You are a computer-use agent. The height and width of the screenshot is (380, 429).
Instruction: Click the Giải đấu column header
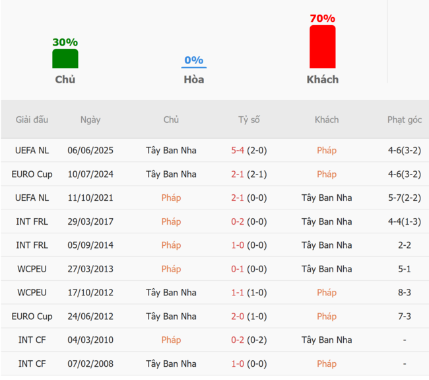32,120
